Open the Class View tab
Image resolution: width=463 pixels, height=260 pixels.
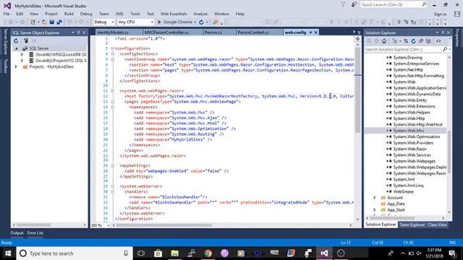[x=437, y=225]
